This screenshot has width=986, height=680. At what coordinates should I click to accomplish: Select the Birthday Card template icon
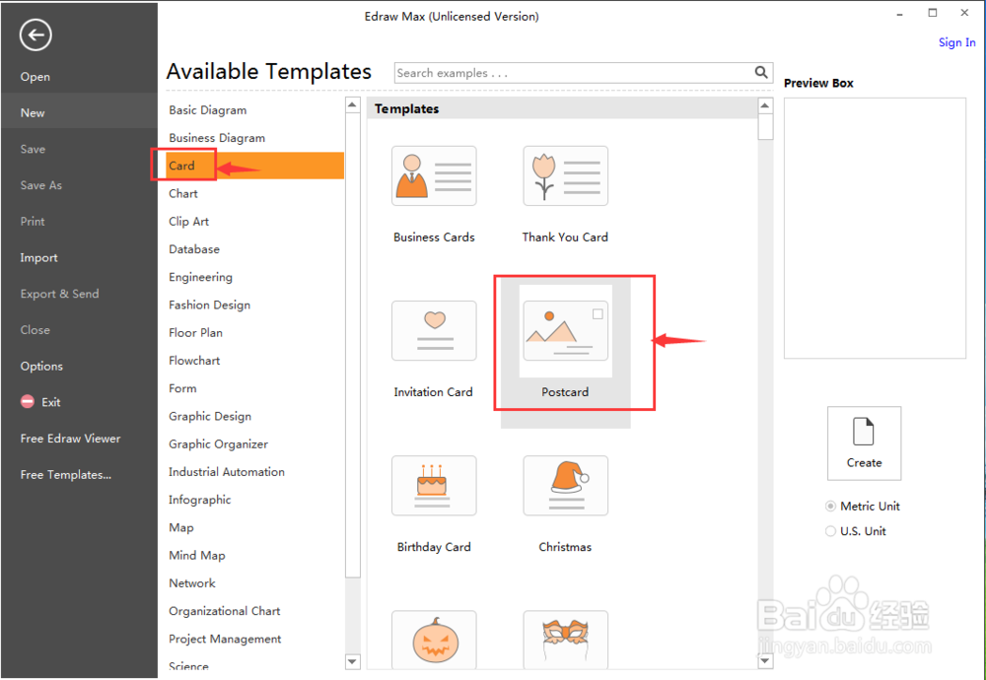tap(434, 486)
